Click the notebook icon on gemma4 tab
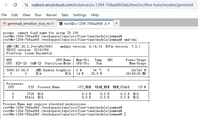Screen dimensions: 198x119 click(x=4, y=23)
